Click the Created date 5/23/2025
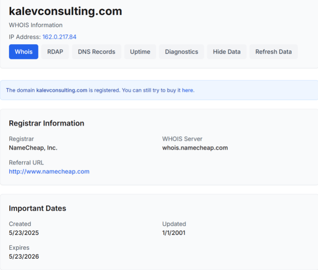Image resolution: width=318 pixels, height=270 pixels. [x=24, y=233]
